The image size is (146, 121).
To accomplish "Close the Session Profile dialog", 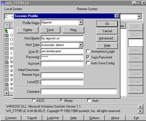I will 117,16.
